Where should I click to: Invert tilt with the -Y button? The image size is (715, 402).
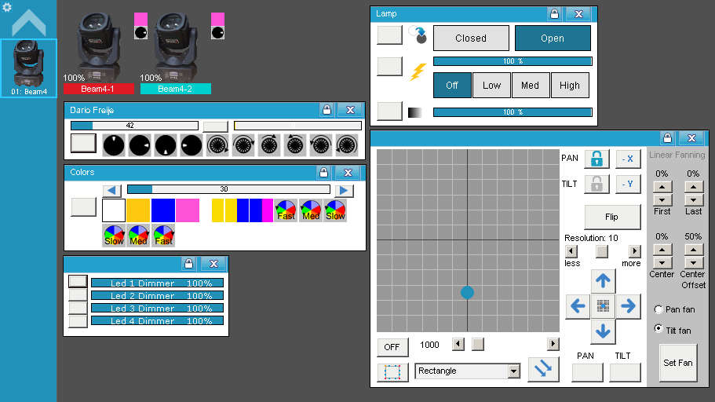coord(628,185)
